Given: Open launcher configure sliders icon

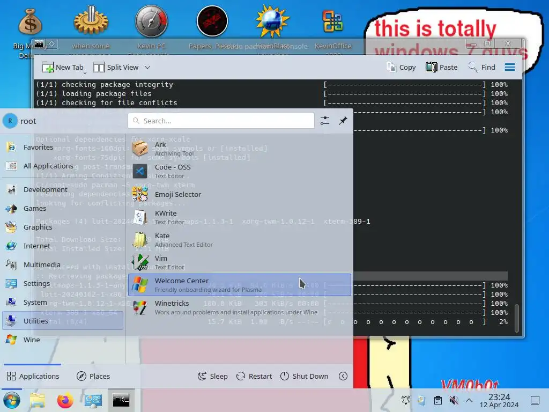Looking at the screenshot, I should click(324, 121).
